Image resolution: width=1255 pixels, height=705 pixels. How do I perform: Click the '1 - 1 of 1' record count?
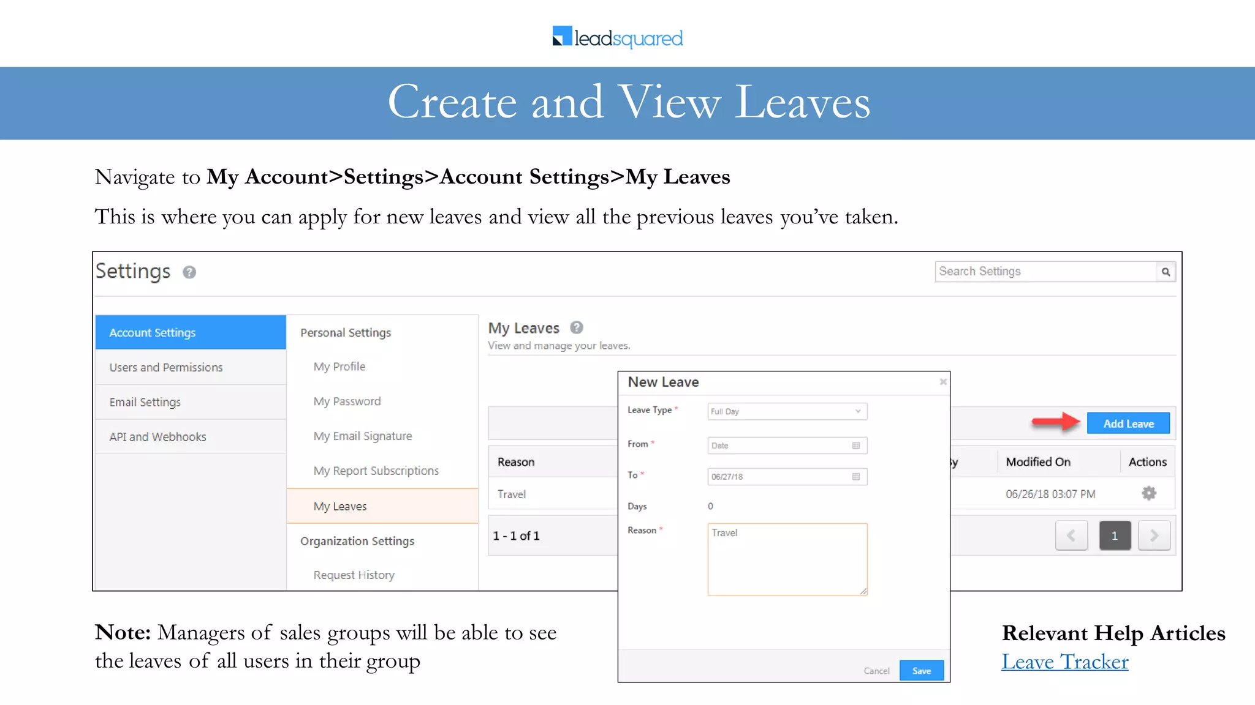point(516,535)
